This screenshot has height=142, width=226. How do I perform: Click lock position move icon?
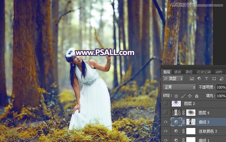click(x=190, y=96)
